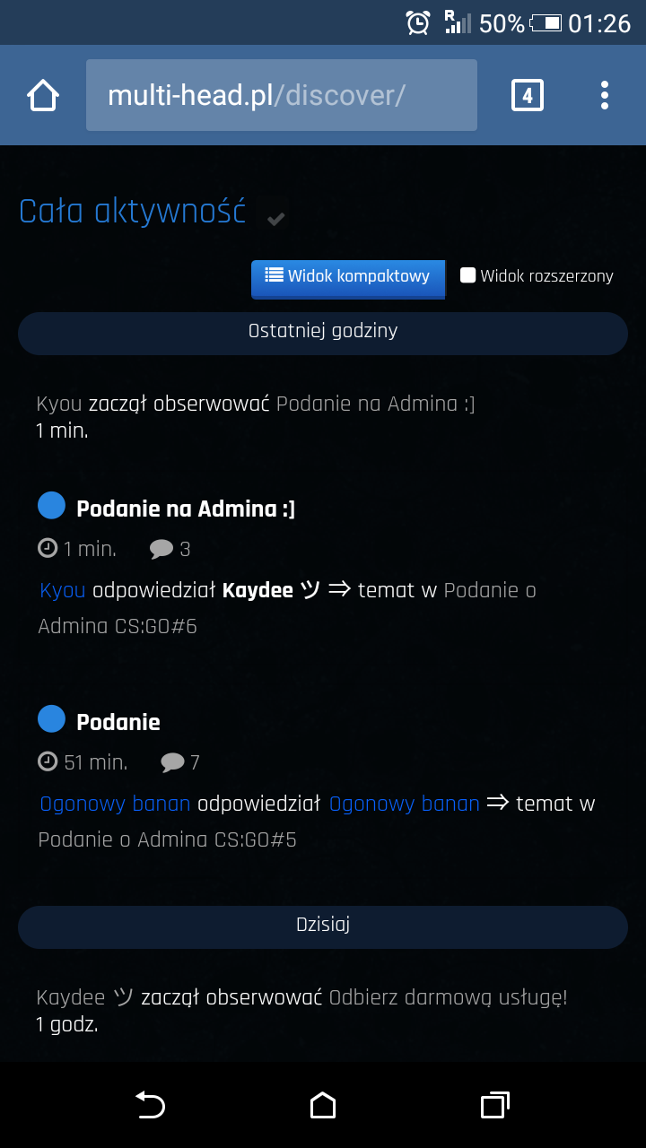Viewport: 646px width, 1148px height.
Task: Open the Podanie o Admina CS:GO#5 forum link
Action: tap(167, 839)
